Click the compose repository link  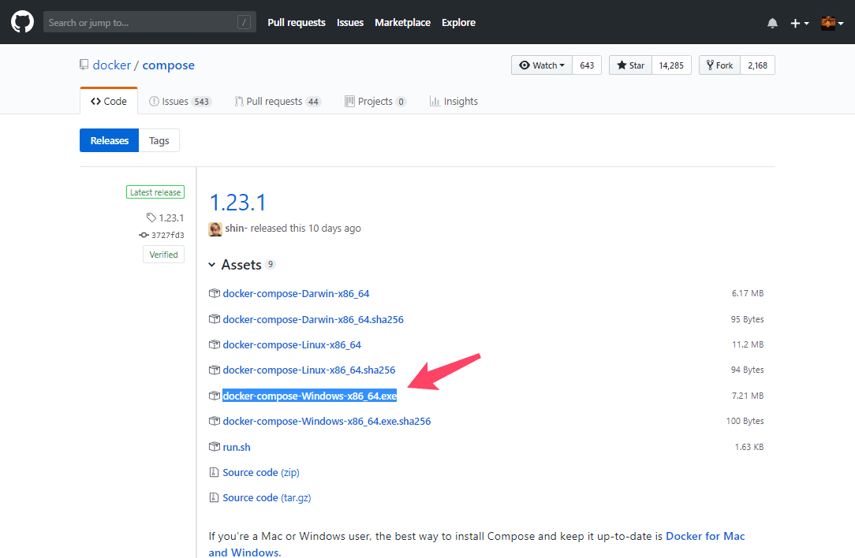pos(169,65)
